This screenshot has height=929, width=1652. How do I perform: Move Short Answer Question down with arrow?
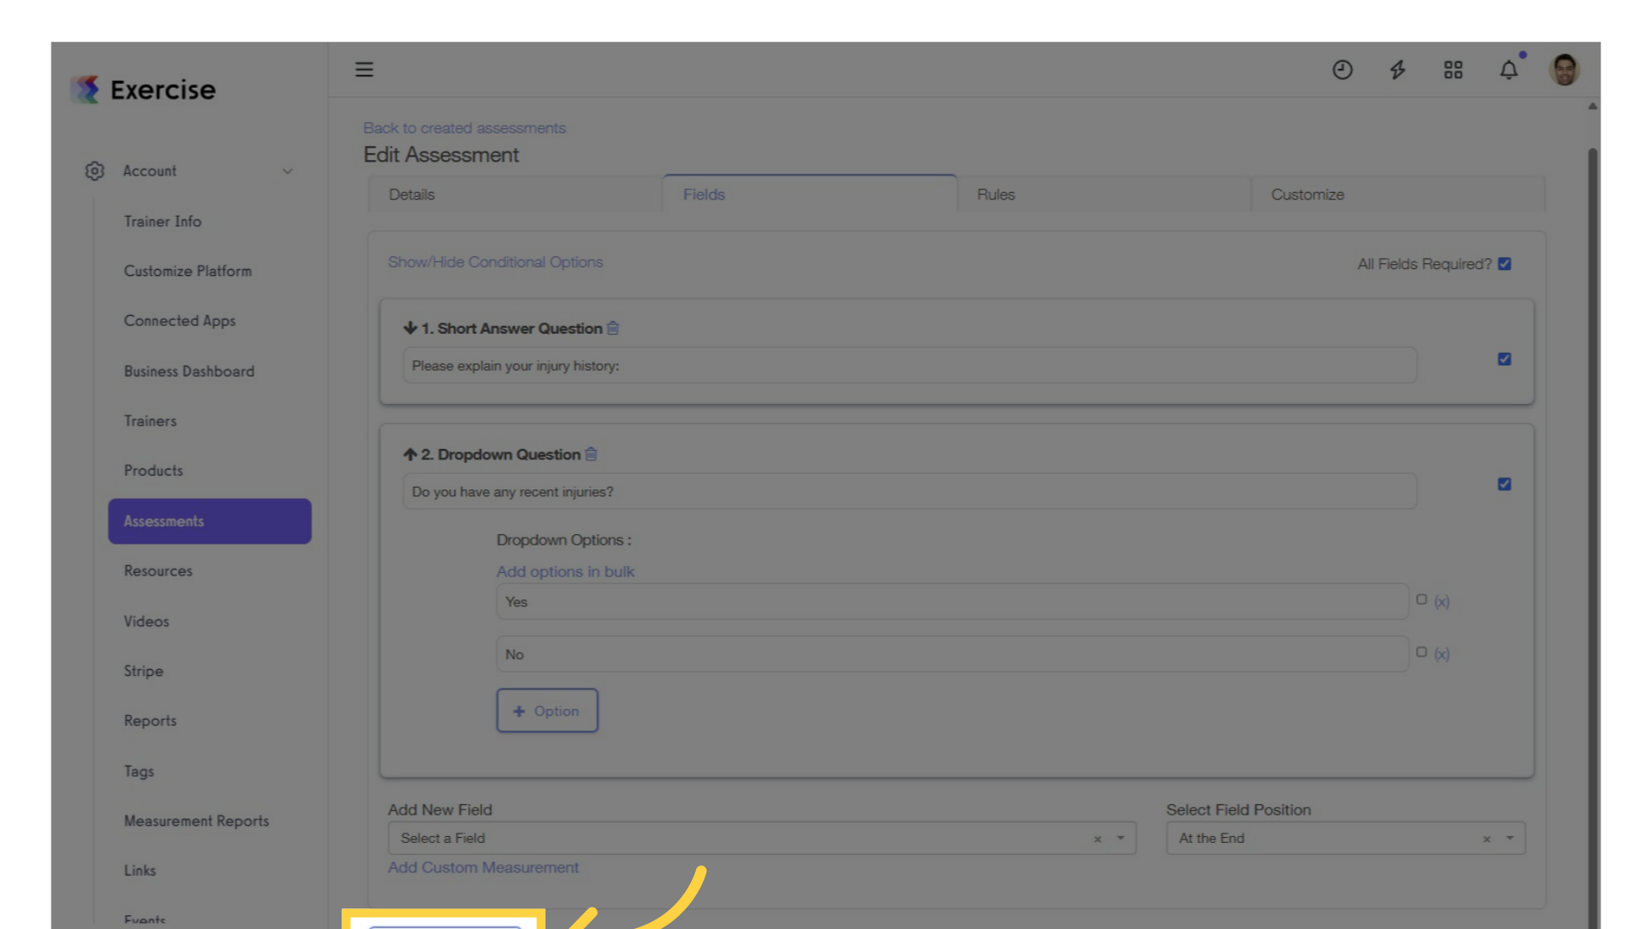coord(410,328)
